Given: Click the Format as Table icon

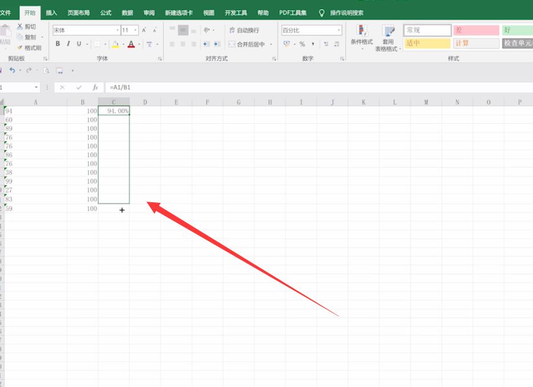Looking at the screenshot, I should (388, 31).
